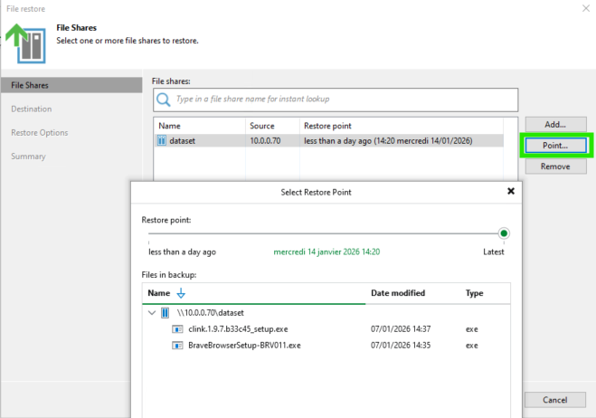Click the clink setup exe file icon
Image resolution: width=596 pixels, height=418 pixels.
(176, 328)
